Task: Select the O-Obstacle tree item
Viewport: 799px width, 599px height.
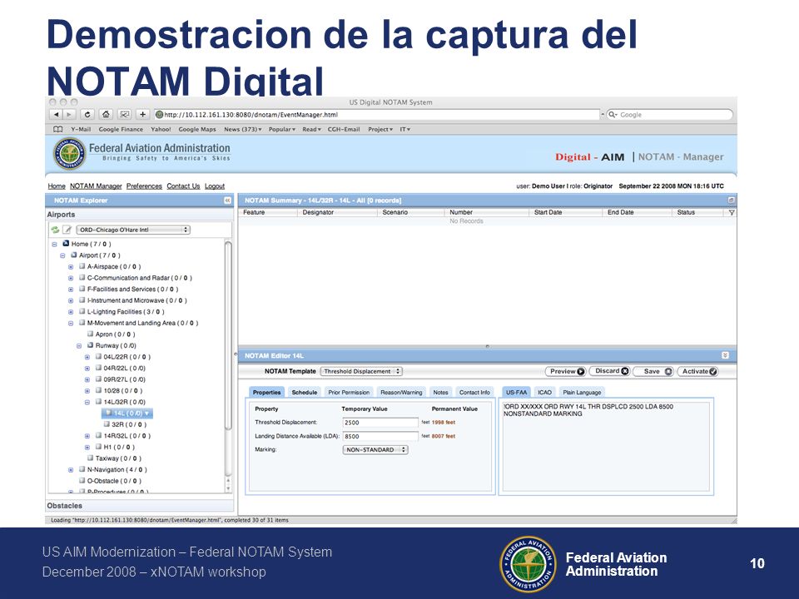Action: 110,481
